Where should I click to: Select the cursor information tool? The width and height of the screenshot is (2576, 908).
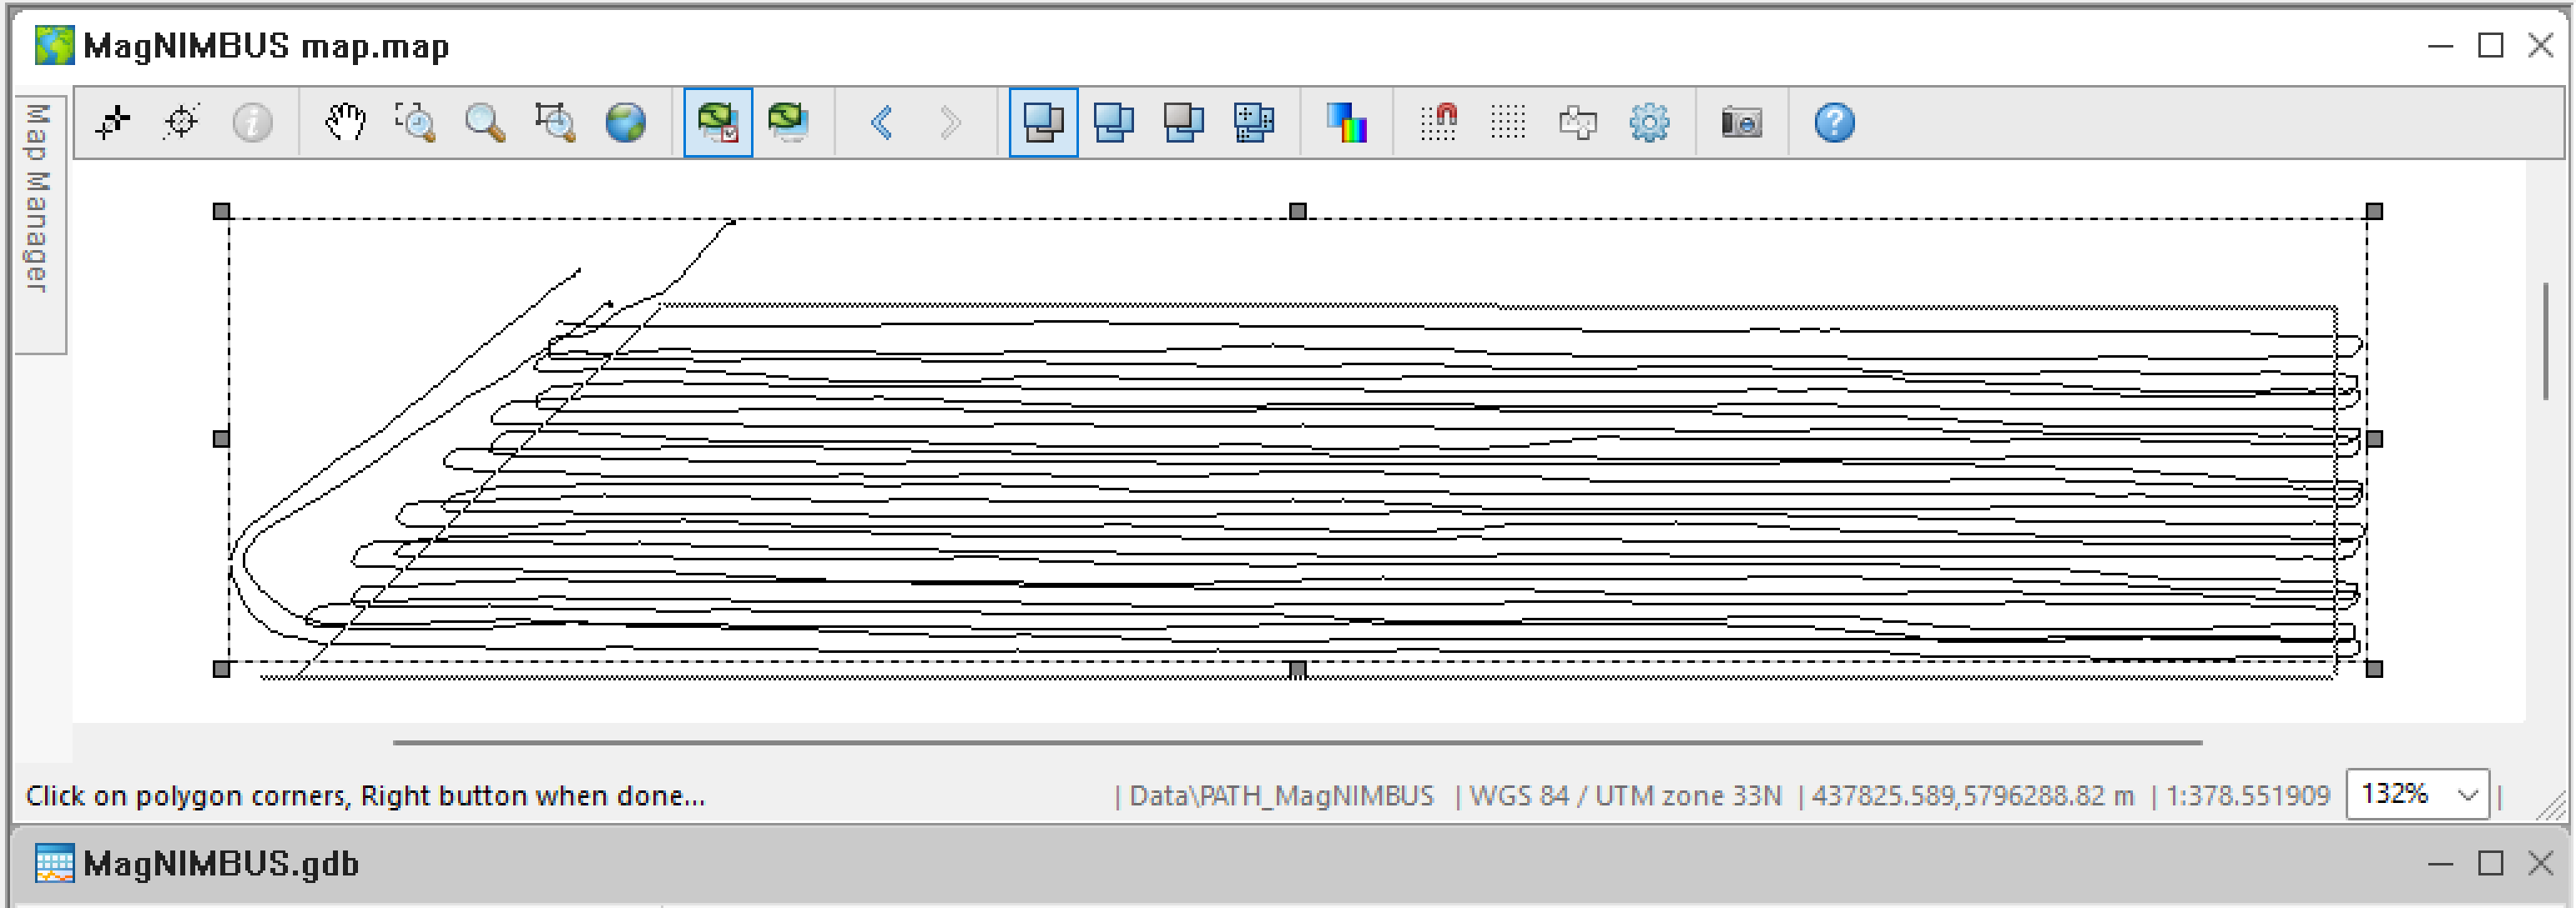(252, 122)
